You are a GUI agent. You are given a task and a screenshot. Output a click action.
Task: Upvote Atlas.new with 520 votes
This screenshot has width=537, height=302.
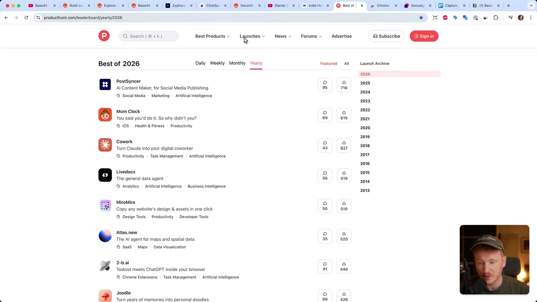344,236
